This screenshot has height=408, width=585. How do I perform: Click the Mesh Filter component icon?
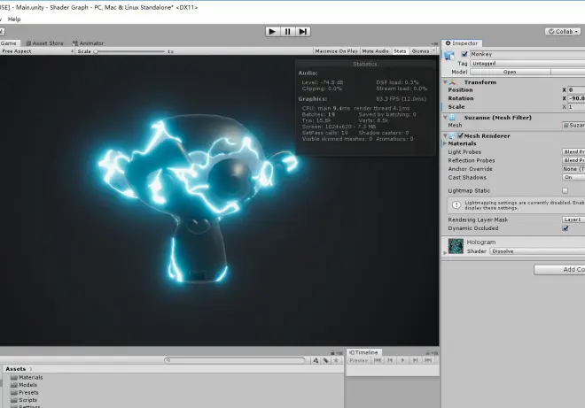(x=453, y=118)
